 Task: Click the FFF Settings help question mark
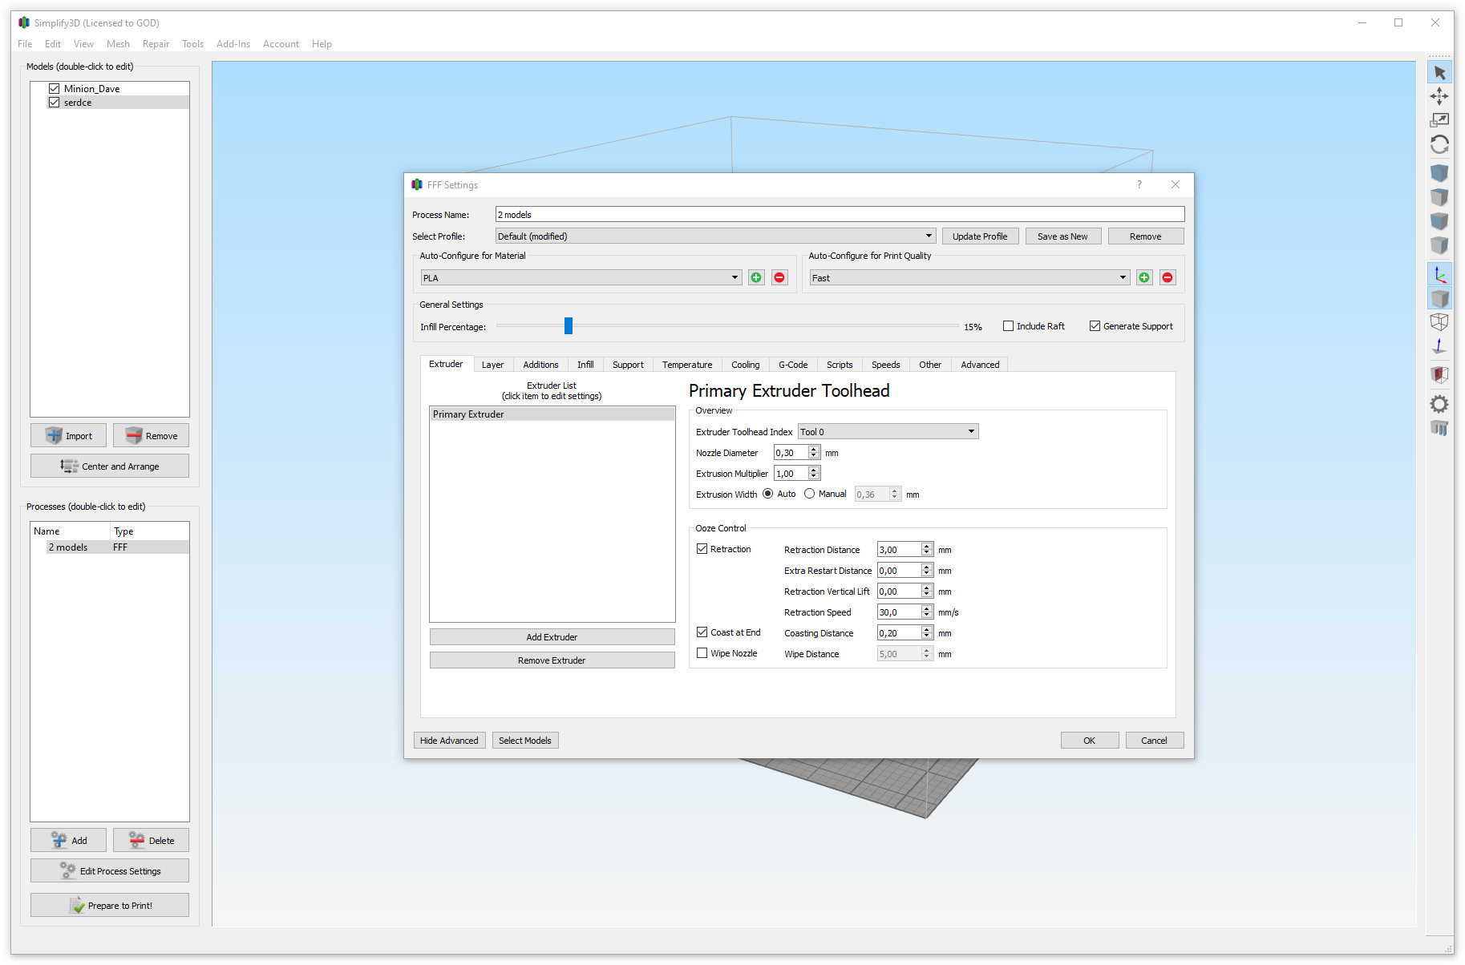point(1139,184)
